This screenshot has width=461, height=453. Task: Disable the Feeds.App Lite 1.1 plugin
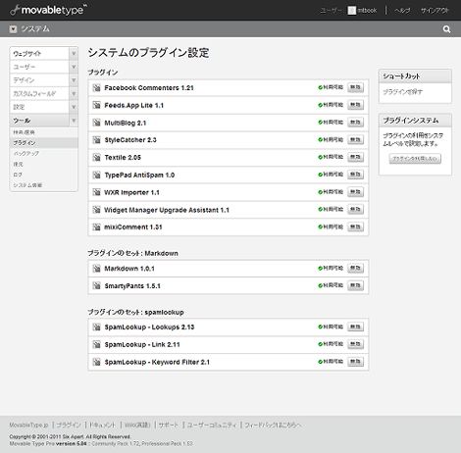point(355,105)
